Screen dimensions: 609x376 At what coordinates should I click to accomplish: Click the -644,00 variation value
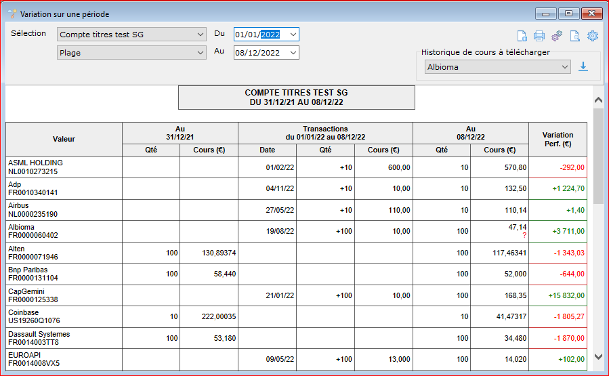(572, 274)
